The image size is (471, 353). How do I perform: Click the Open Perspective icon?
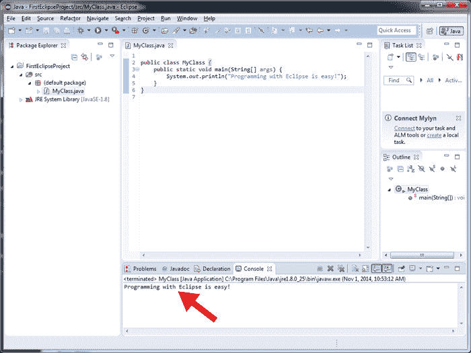coord(430,31)
